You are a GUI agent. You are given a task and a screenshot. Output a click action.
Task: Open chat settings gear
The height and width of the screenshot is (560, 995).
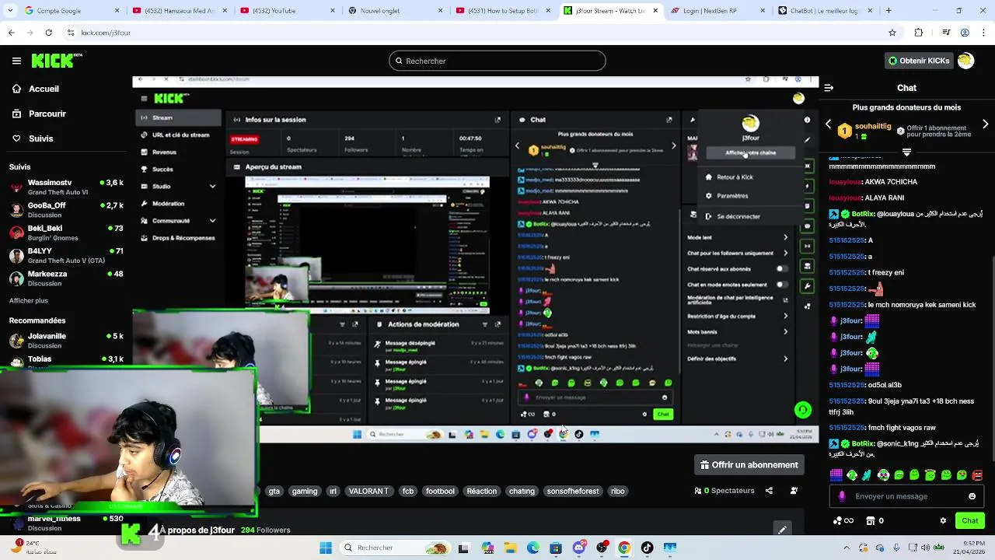(943, 520)
